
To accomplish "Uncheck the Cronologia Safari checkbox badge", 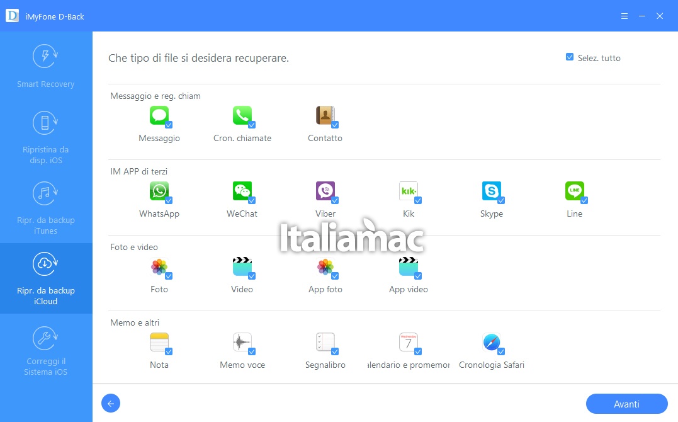I will (x=501, y=351).
